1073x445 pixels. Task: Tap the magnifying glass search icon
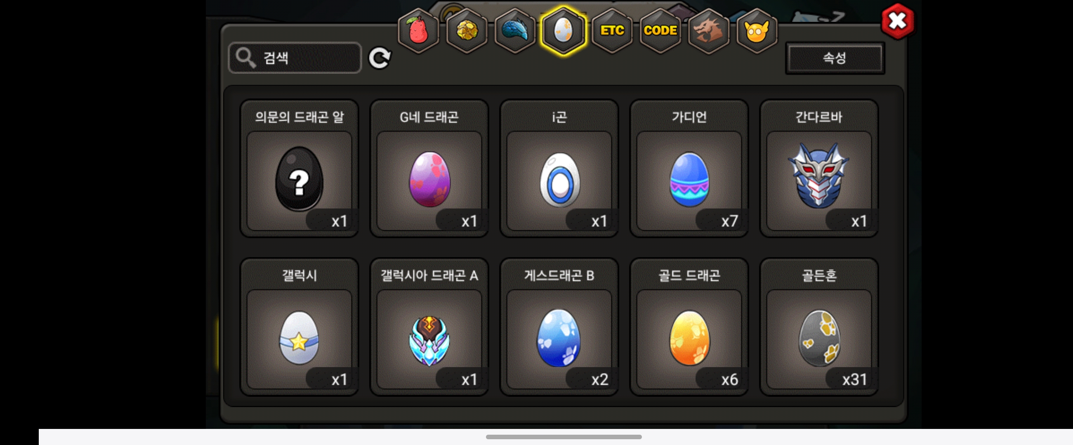pos(245,58)
